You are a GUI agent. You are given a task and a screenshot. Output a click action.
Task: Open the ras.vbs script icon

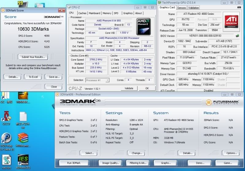pyautogui.click(x=6, y=162)
